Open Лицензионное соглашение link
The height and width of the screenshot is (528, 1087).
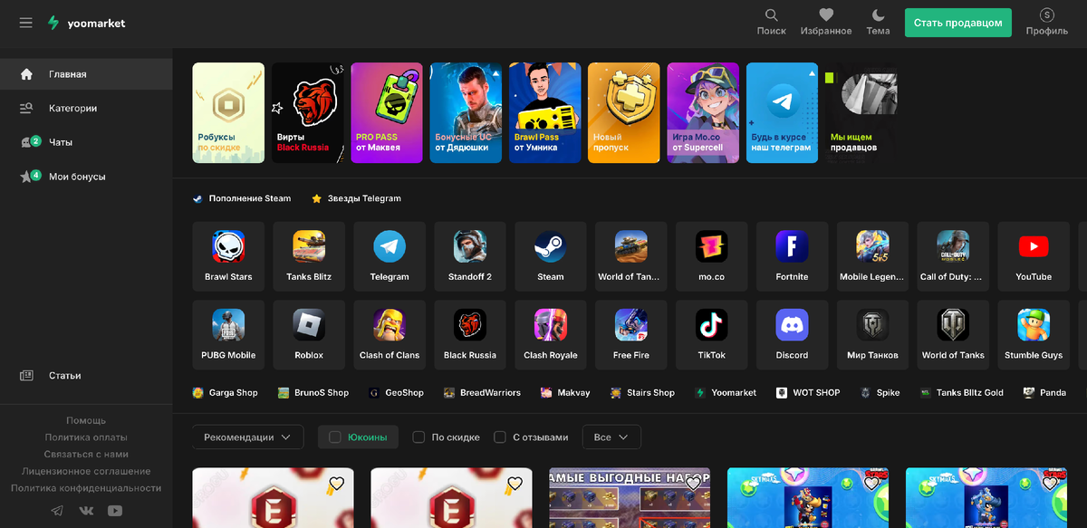[x=86, y=472]
